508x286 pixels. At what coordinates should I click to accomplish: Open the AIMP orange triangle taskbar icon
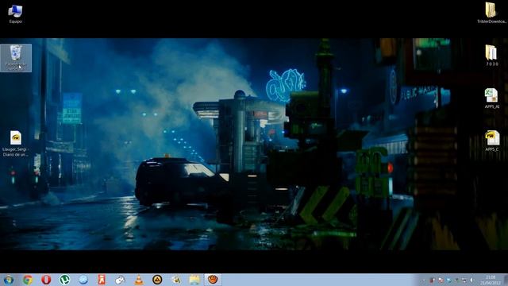(x=157, y=280)
